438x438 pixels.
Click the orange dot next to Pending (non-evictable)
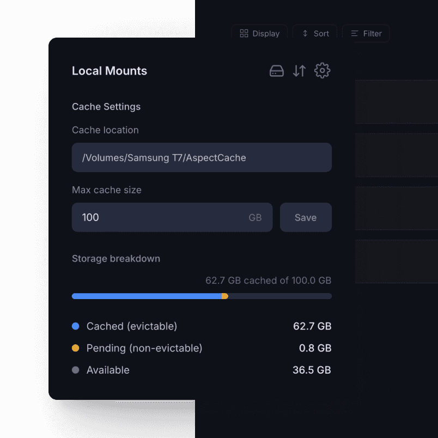pyautogui.click(x=76, y=348)
